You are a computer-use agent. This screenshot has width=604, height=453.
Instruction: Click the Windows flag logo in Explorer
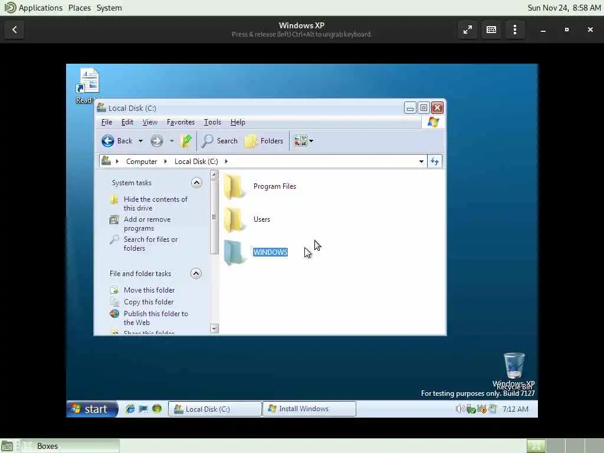pos(433,122)
